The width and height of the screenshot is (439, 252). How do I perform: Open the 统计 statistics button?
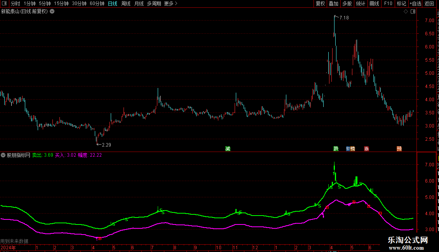(x=361, y=3)
